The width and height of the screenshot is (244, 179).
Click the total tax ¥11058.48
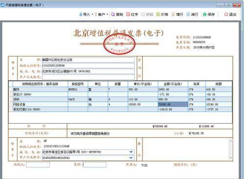tap(206, 126)
